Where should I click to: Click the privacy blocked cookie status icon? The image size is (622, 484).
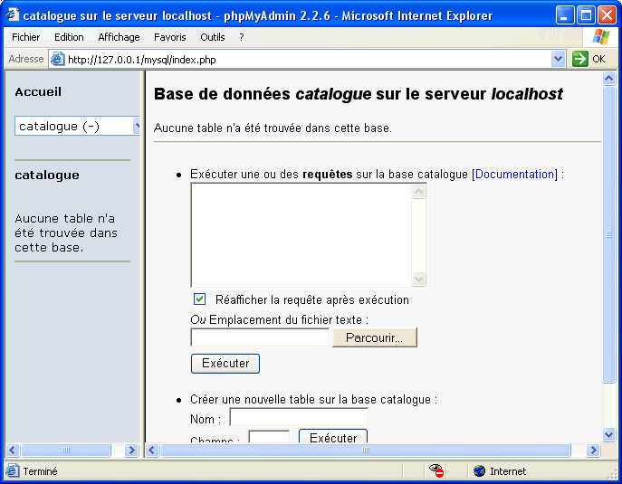point(436,470)
